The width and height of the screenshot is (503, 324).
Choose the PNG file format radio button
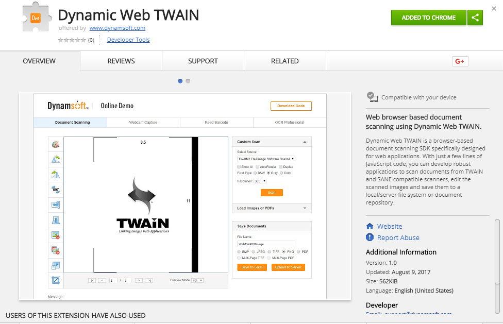point(283,251)
